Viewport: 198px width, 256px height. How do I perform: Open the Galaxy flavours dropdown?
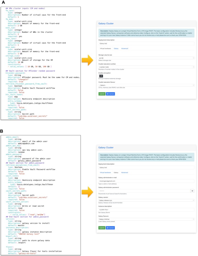pyautogui.click(x=146, y=219)
